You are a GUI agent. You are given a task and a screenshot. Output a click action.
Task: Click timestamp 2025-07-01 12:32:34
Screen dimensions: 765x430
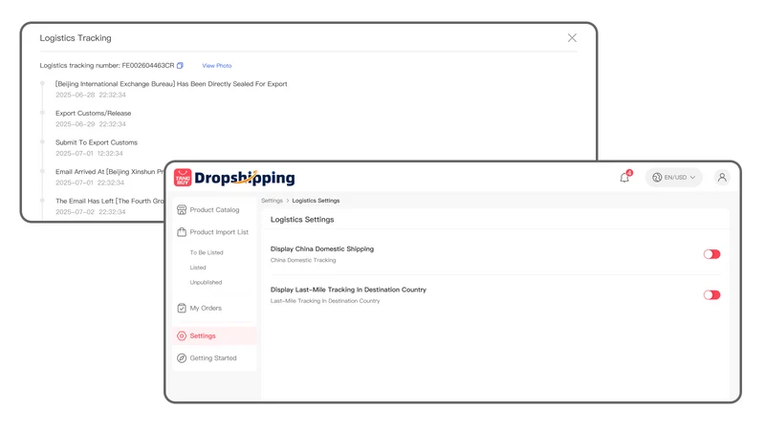coord(89,154)
